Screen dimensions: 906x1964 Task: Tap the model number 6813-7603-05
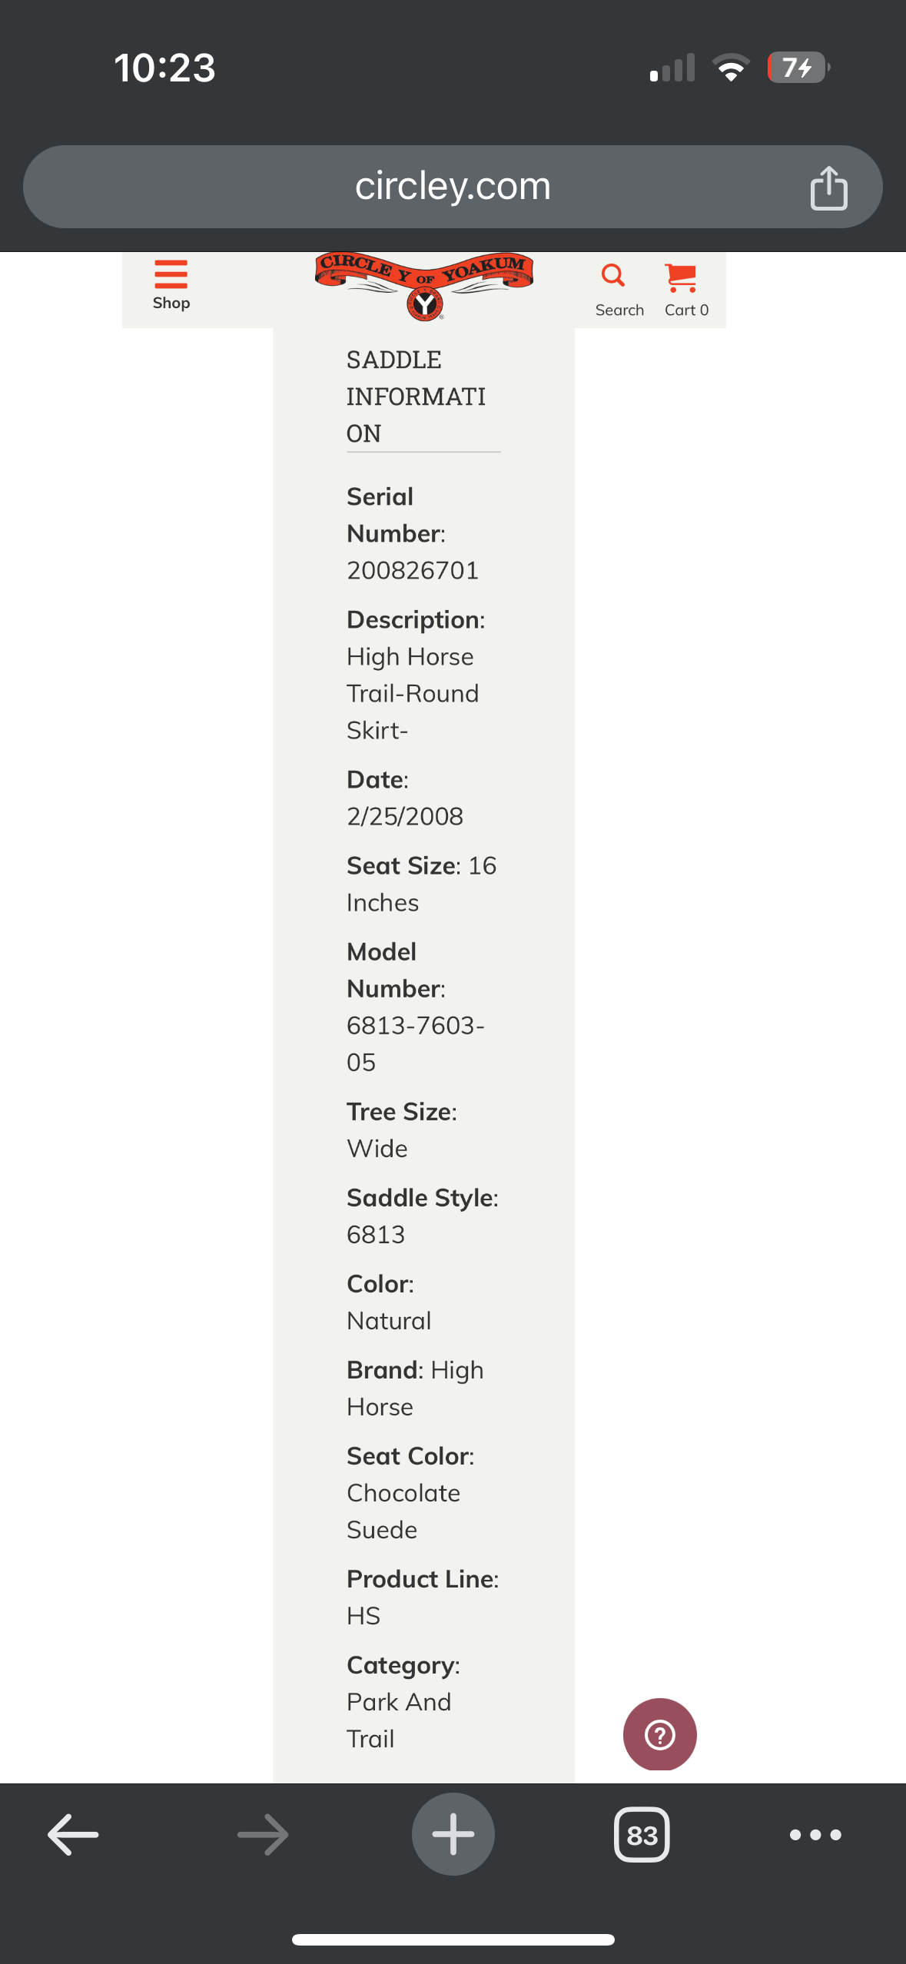point(415,1043)
